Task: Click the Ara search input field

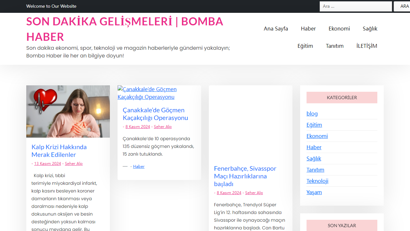Action: click(x=356, y=6)
